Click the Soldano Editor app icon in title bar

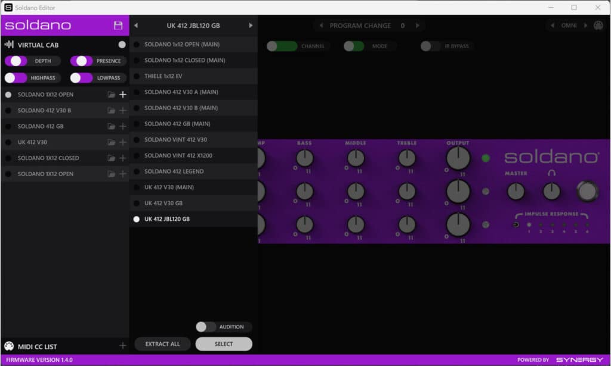coord(8,7)
